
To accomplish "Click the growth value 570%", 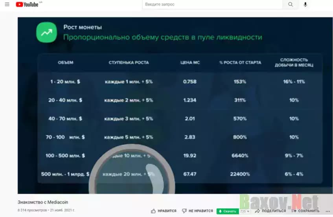I will coord(240,118).
